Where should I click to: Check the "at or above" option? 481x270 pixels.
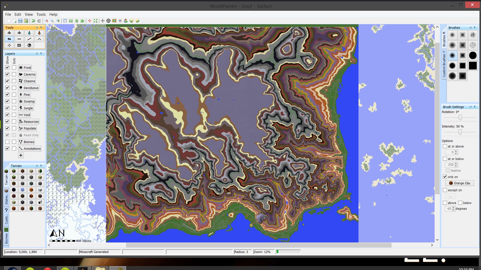445,146
